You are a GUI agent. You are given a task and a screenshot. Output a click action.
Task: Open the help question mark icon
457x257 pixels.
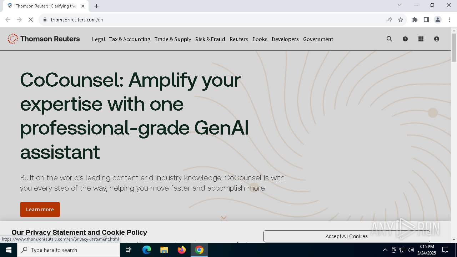tap(405, 39)
